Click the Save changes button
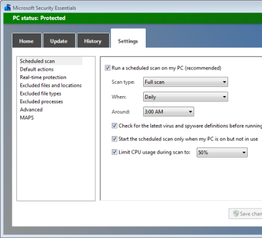 point(245,214)
